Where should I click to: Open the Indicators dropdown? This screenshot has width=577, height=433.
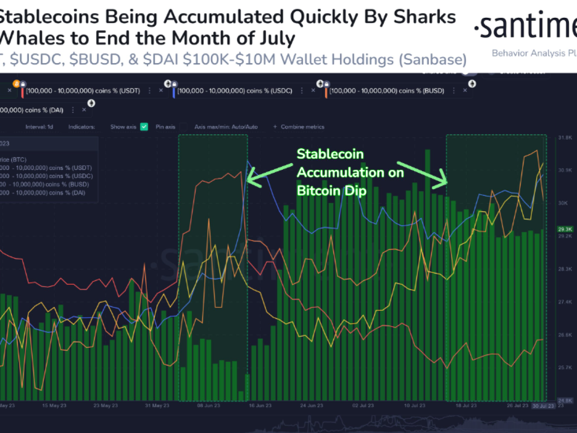coord(82,127)
